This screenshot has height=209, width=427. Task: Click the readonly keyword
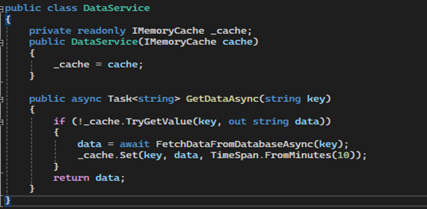(102, 31)
